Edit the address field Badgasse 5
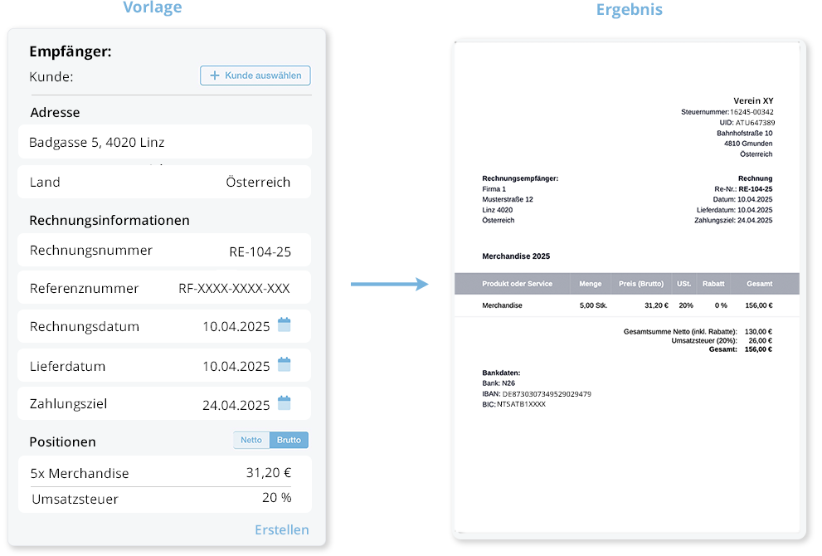The width and height of the screenshot is (822, 556). point(164,142)
